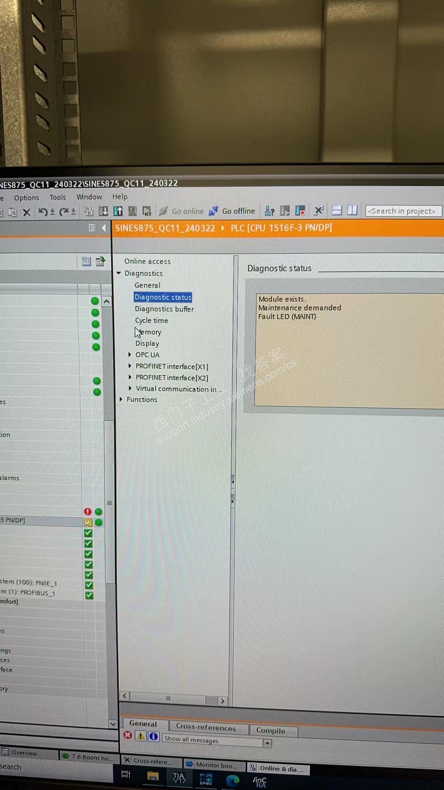Click Search in project field
Viewport: 444px width, 790px height.
tap(403, 211)
